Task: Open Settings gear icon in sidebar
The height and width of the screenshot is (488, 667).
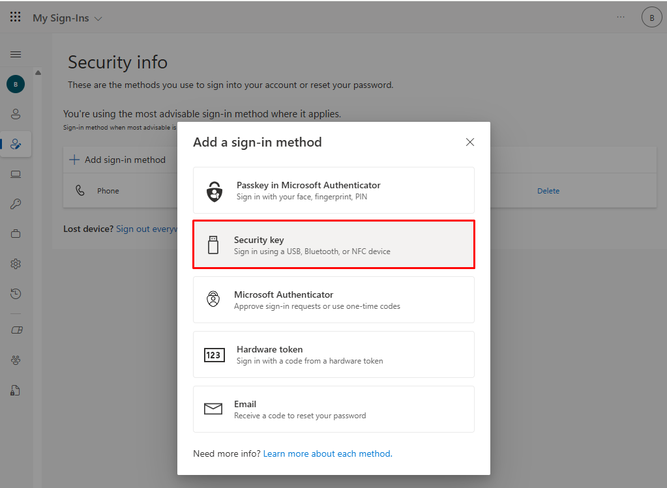Action: 16,264
